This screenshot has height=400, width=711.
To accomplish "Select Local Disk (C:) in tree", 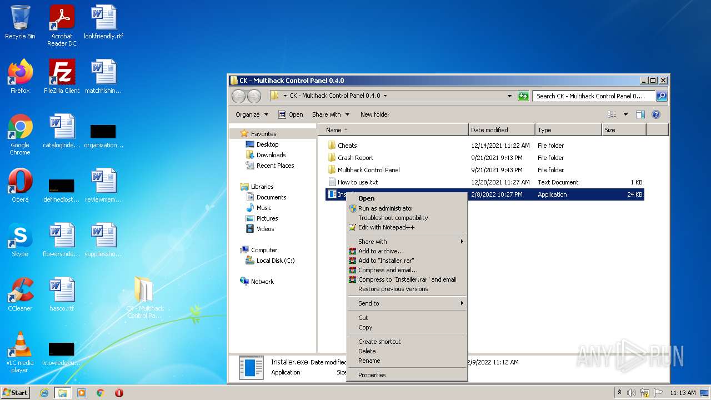I will 276,261.
